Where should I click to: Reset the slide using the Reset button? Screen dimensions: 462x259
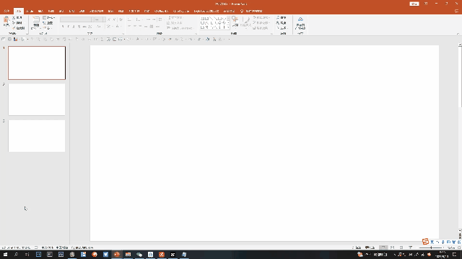(48, 23)
